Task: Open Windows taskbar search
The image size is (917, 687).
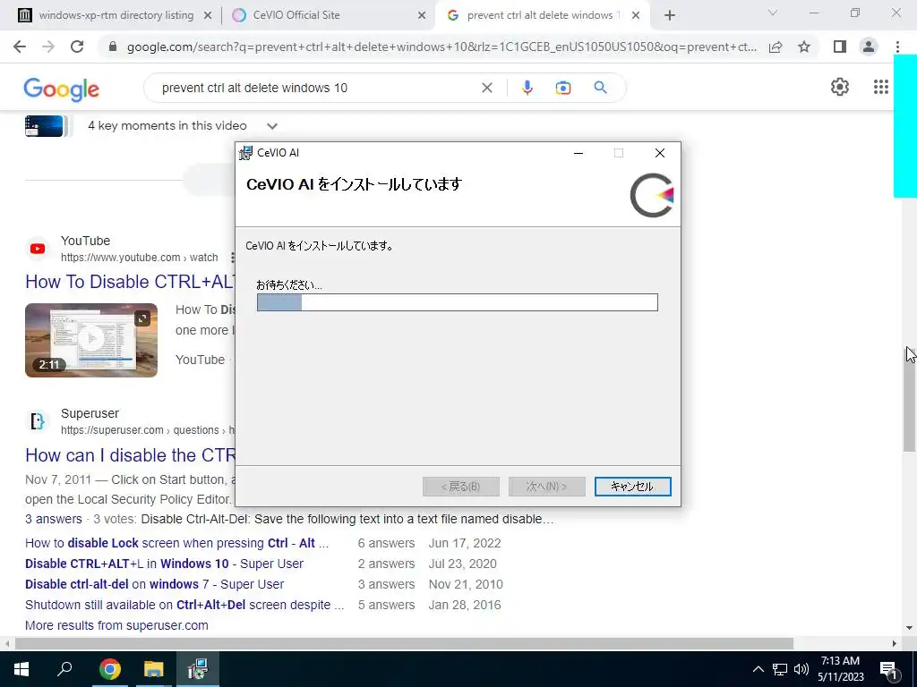Action: pos(64,669)
